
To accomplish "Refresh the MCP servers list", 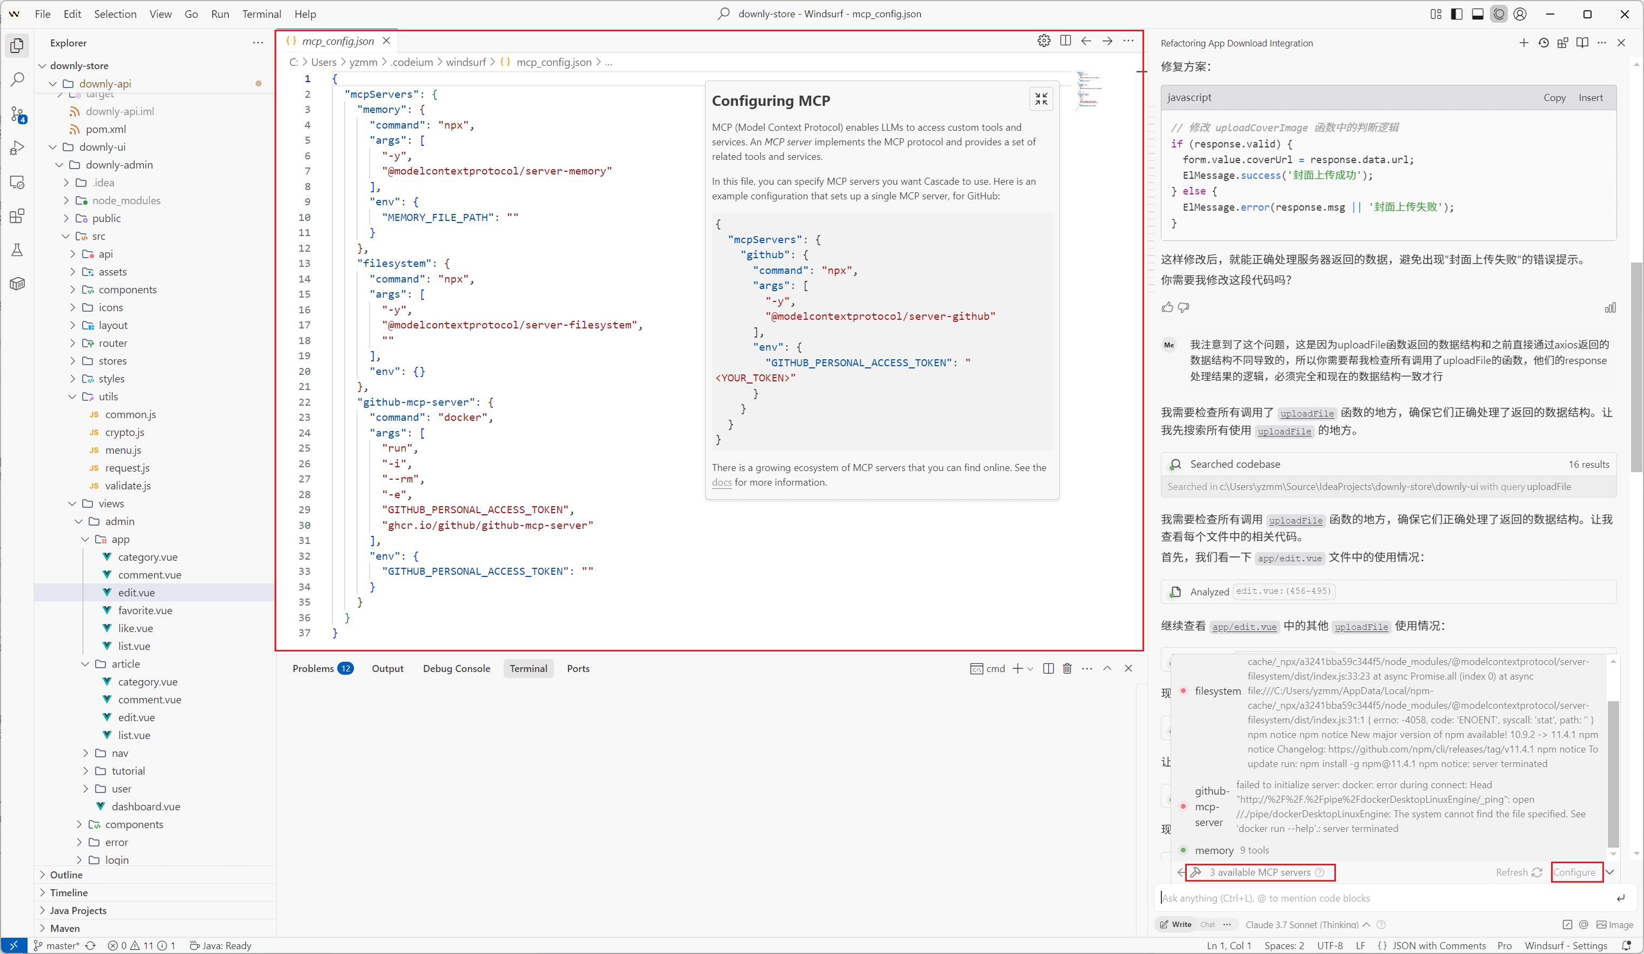I will (x=1519, y=872).
